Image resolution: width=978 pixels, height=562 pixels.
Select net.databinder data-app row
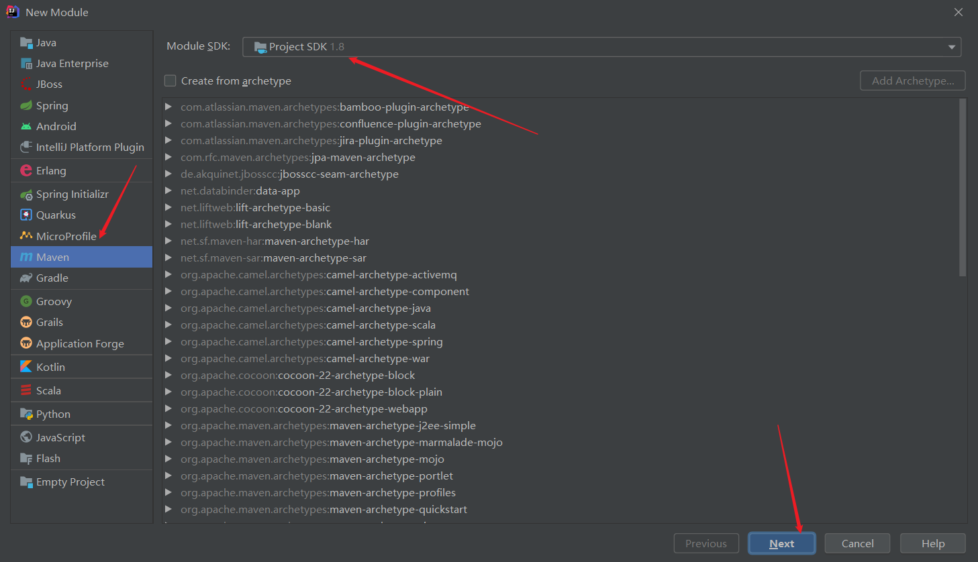(x=561, y=190)
